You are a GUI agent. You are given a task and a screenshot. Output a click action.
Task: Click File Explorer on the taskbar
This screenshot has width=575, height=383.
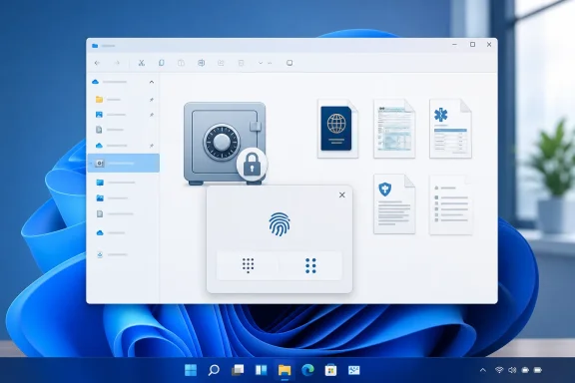click(285, 370)
